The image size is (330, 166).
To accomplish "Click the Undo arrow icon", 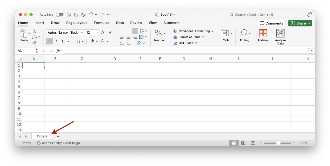I will [91, 15].
